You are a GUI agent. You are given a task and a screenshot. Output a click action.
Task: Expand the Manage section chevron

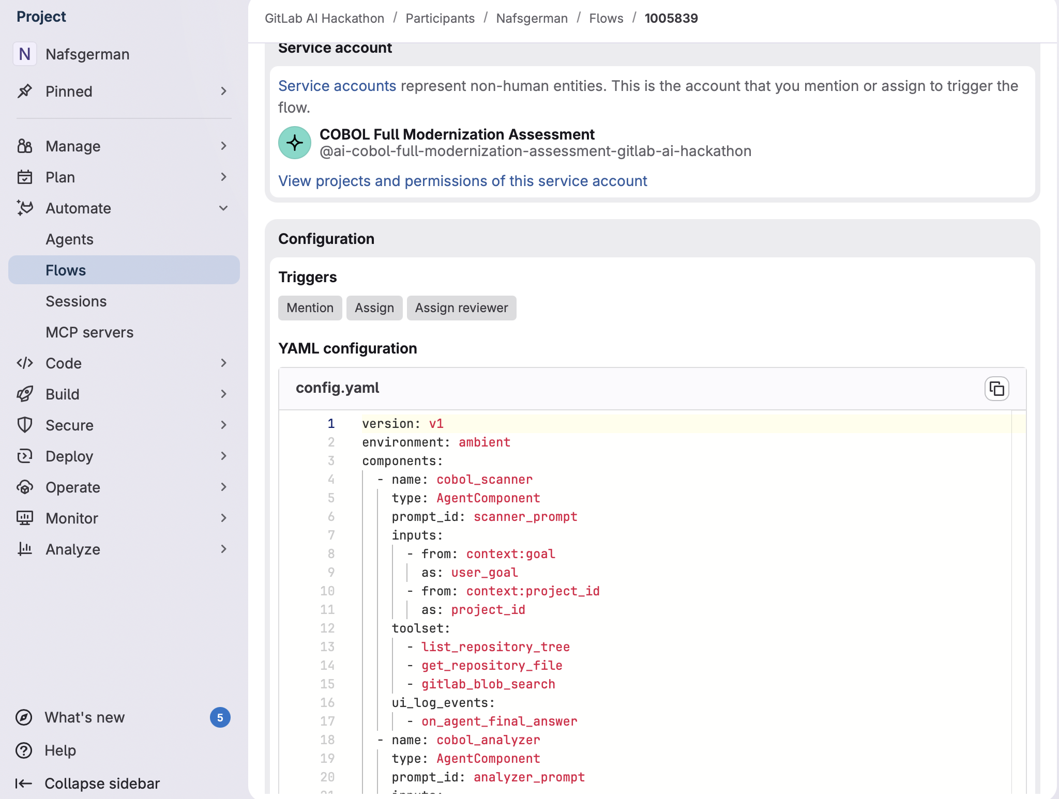click(223, 146)
